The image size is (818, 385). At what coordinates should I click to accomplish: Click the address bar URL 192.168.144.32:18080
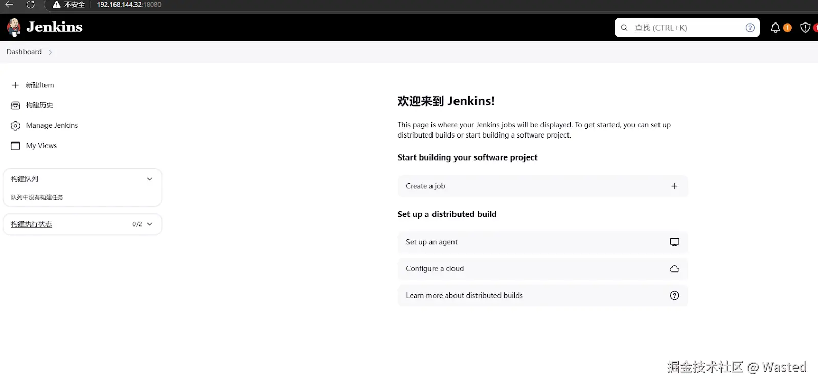tap(129, 5)
